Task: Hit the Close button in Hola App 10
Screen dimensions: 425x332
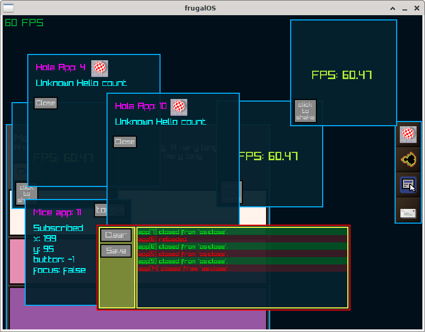Action: click(125, 142)
